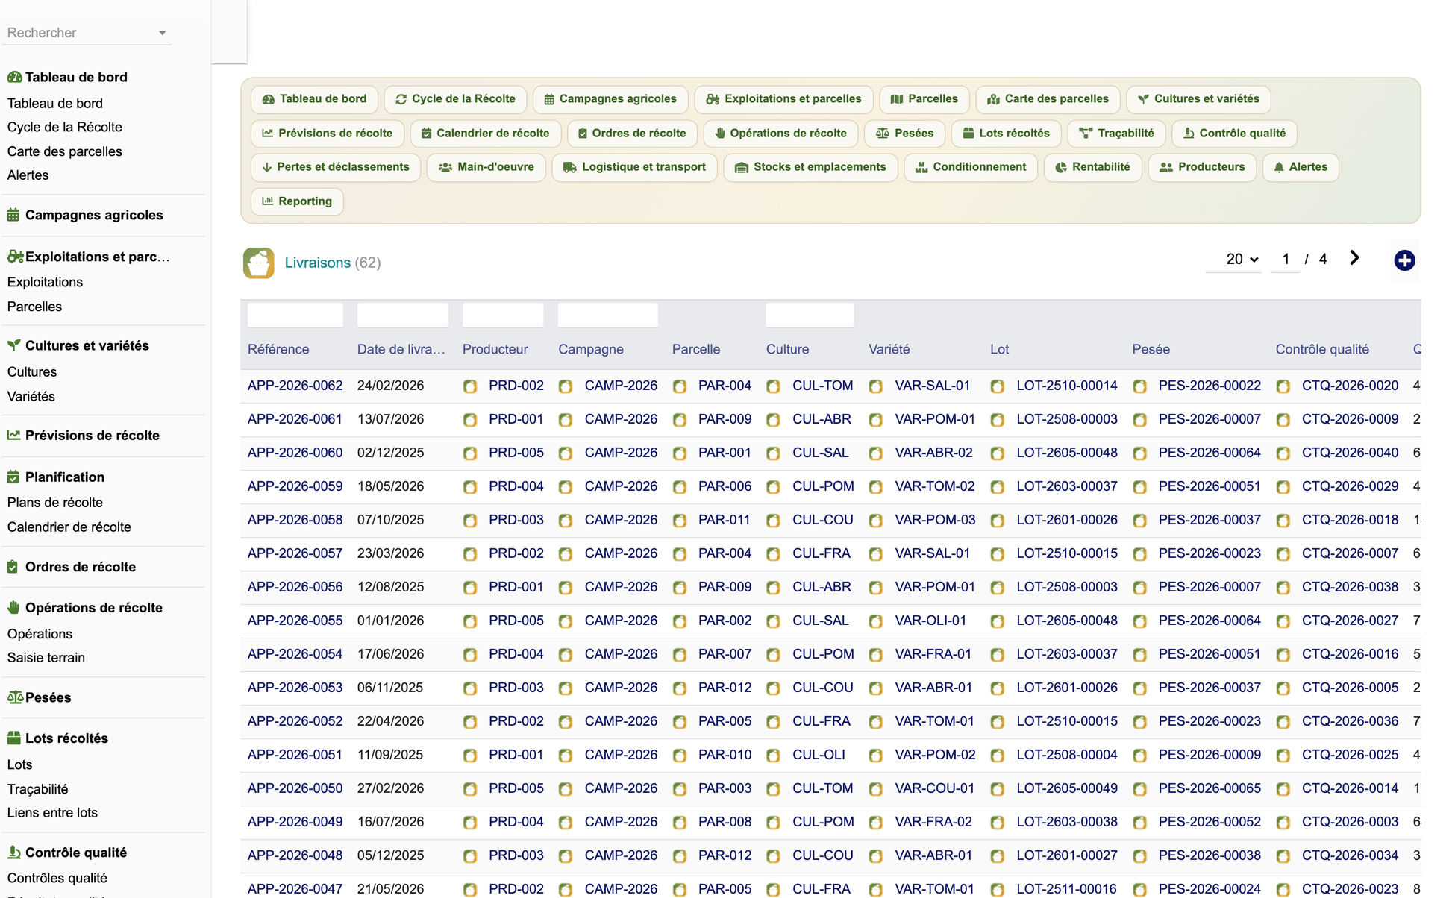Screen dimensions: 1452x898
Task: Open the Rechercher search dropdown
Action: pos(87,33)
